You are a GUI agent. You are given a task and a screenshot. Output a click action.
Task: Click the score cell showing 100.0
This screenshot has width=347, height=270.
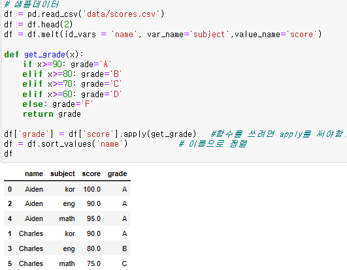click(92, 189)
